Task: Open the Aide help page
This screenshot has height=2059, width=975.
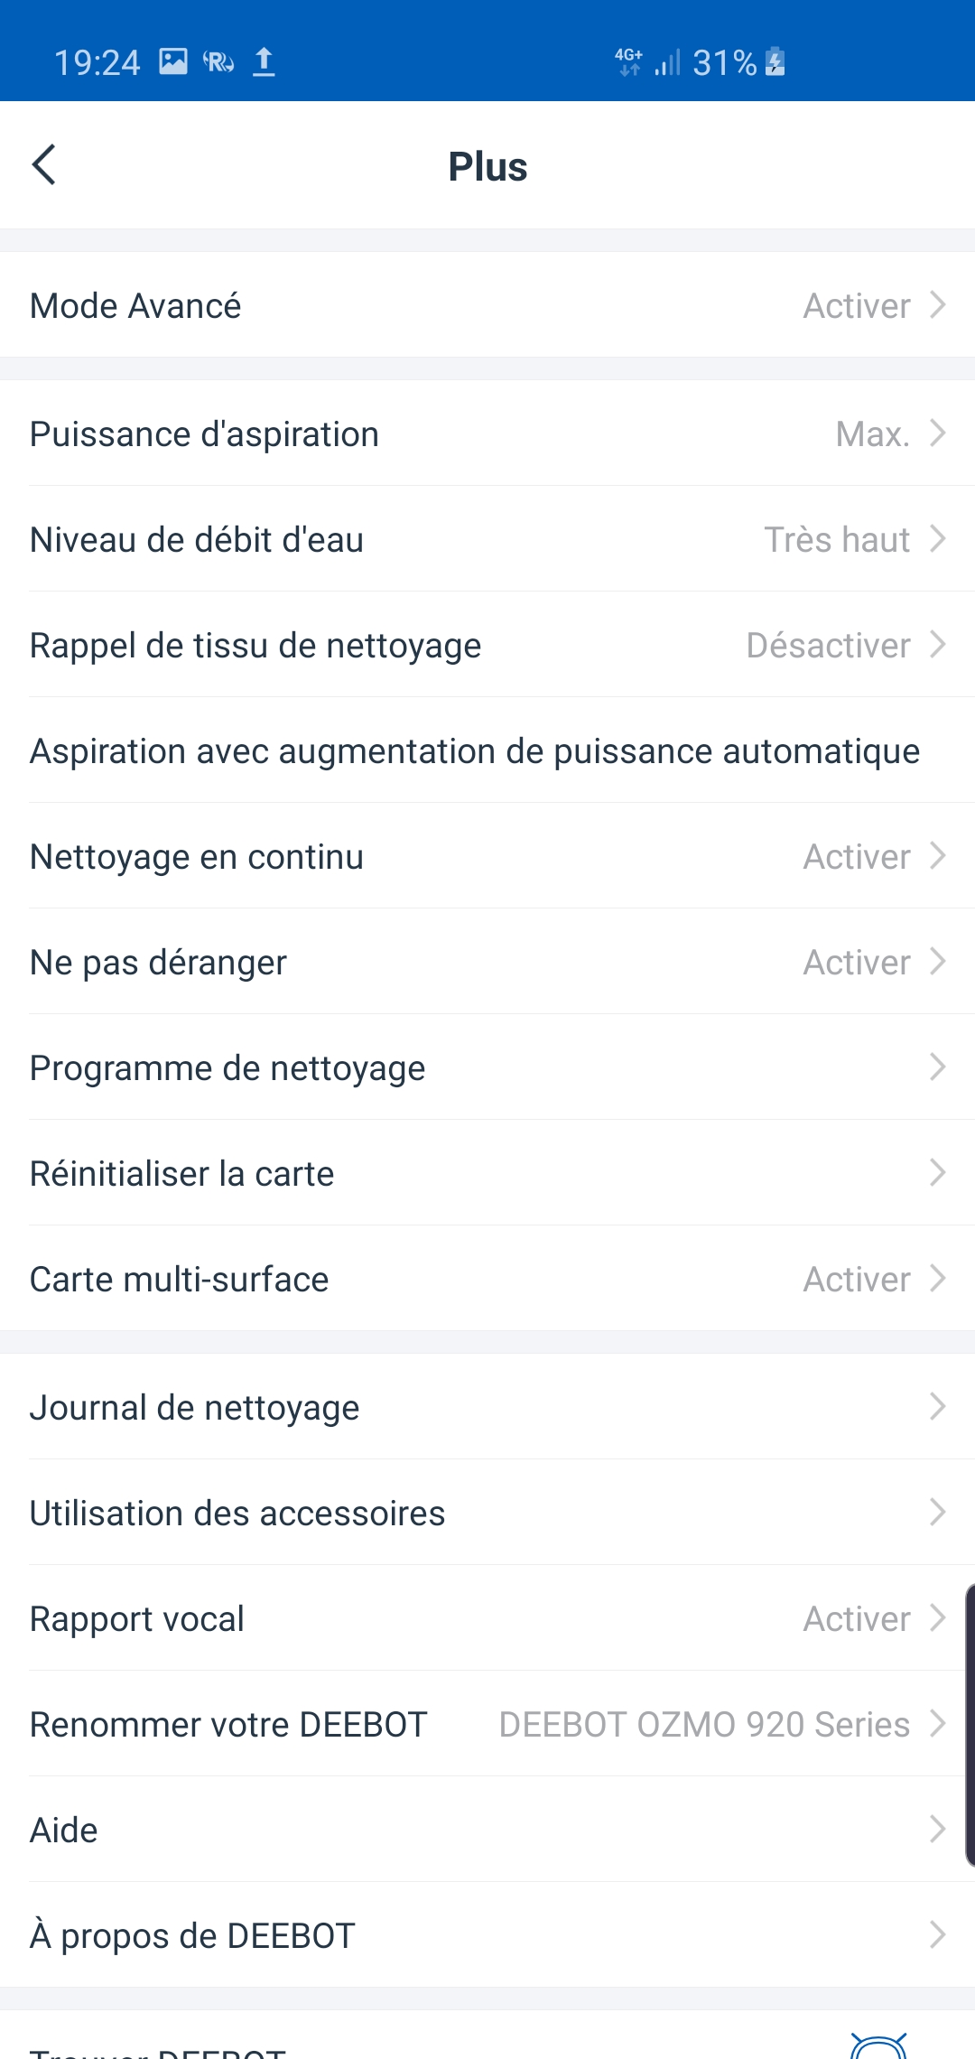Action: point(487,1830)
